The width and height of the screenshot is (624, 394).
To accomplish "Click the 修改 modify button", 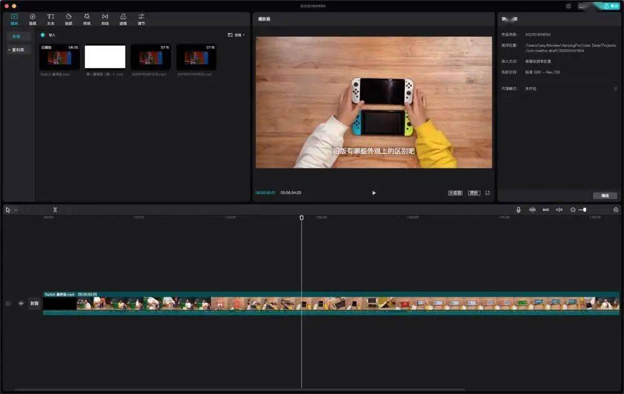I will point(605,195).
